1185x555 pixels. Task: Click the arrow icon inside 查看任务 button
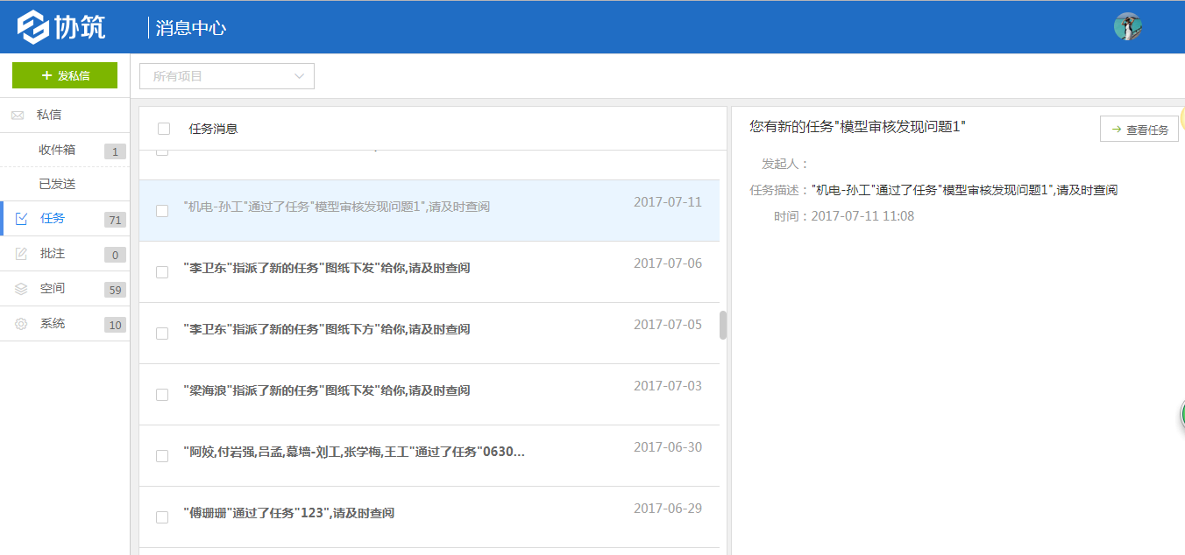pos(1117,129)
